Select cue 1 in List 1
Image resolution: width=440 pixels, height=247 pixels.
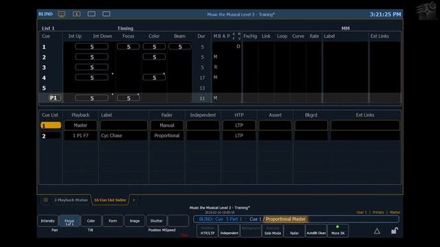pyautogui.click(x=44, y=47)
